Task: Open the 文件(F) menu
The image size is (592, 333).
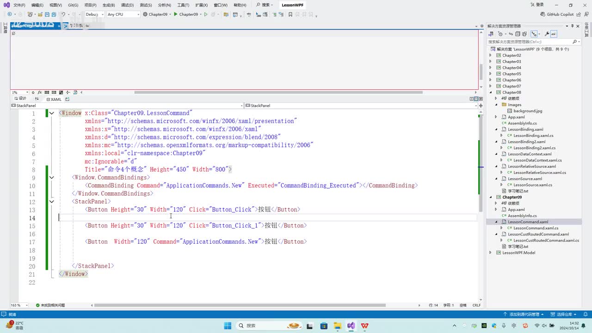Action: point(19,5)
